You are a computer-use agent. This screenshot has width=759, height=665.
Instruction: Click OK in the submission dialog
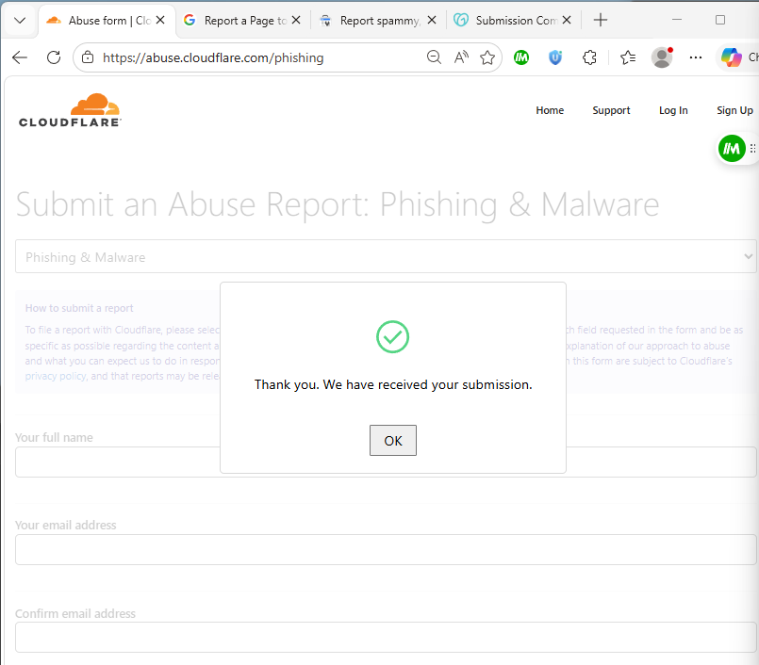[x=392, y=440]
